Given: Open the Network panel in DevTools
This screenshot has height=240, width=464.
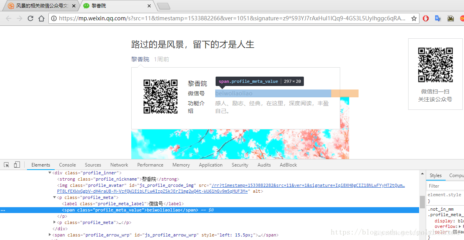Looking at the screenshot, I should coord(119,165).
